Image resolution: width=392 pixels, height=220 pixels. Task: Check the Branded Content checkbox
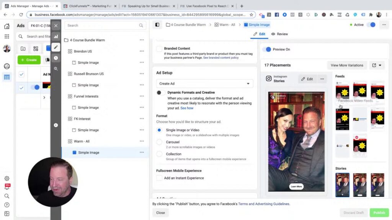click(159, 49)
